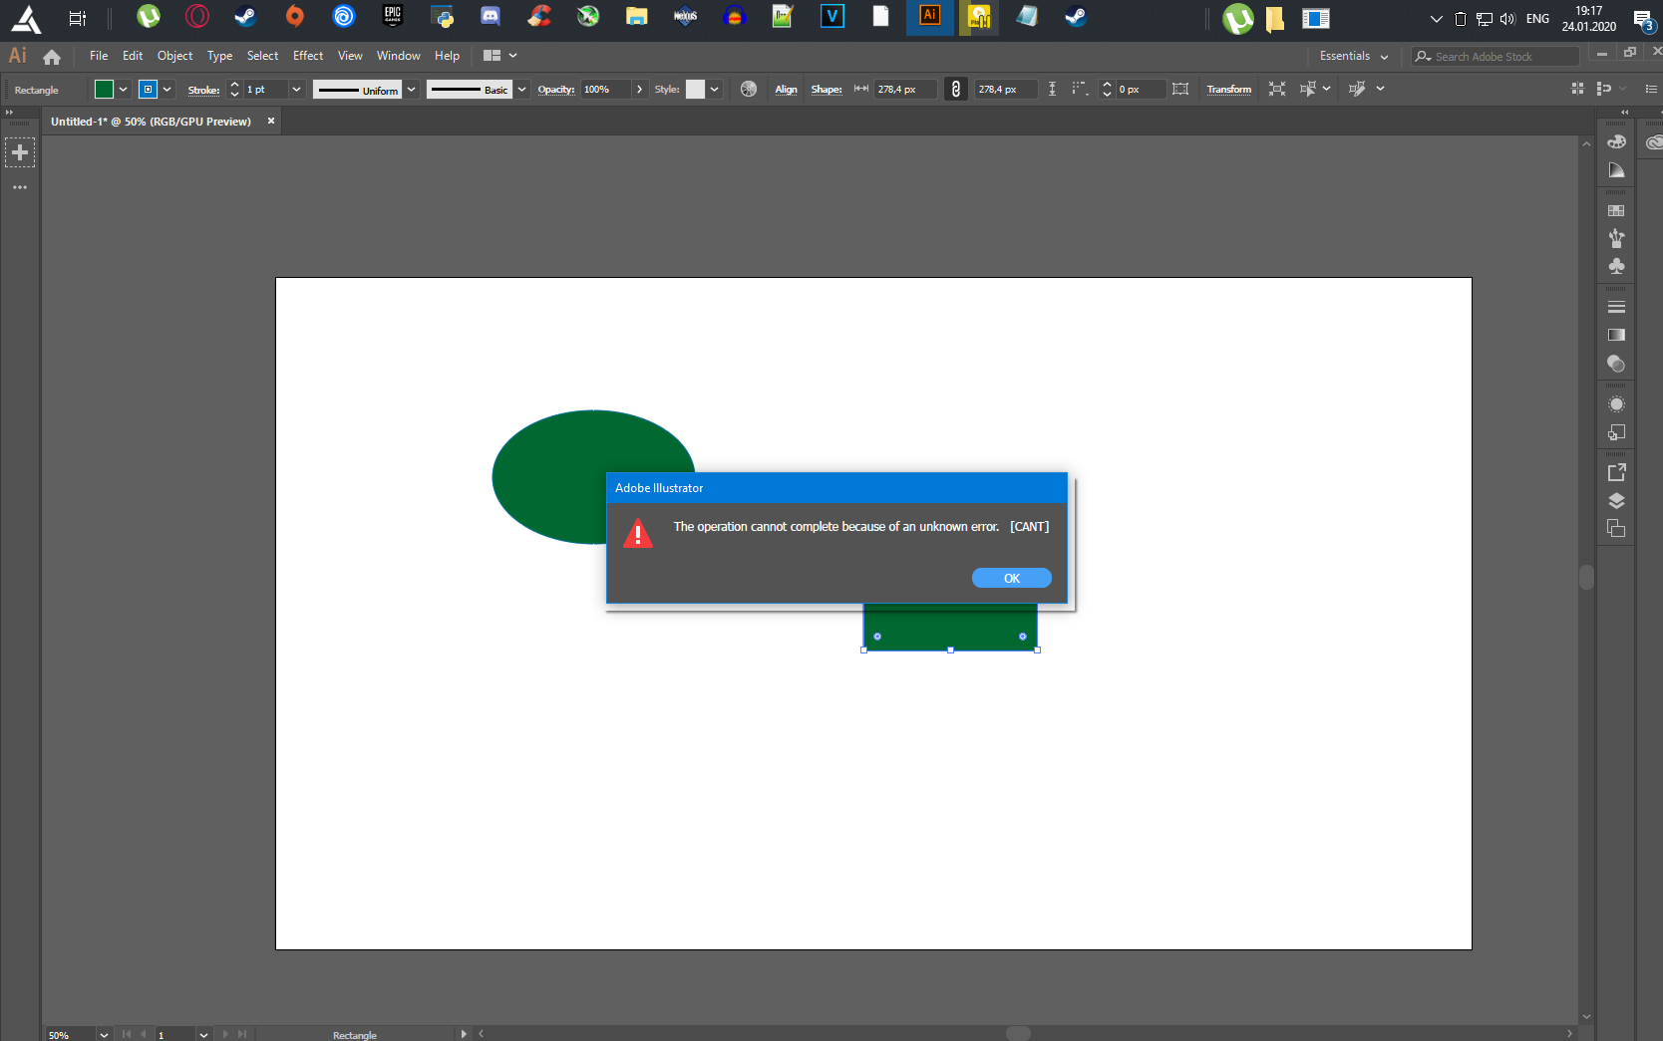Open the Effect menu

pyautogui.click(x=308, y=56)
